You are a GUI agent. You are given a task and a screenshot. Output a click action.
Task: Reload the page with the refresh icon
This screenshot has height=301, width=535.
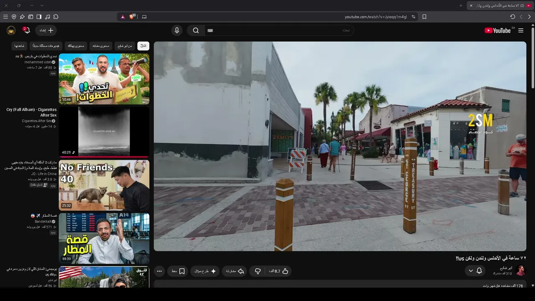pos(512,17)
